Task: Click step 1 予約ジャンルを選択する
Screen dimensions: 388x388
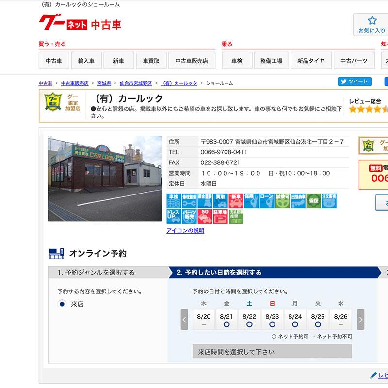Action: (108, 272)
